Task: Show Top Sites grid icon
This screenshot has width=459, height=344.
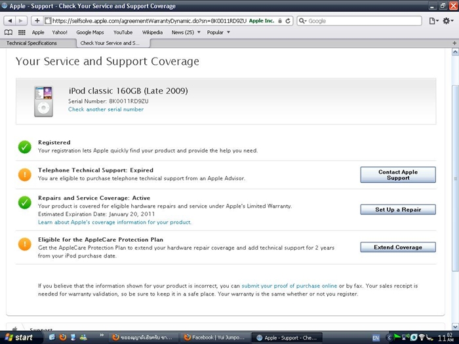Action: (x=22, y=32)
